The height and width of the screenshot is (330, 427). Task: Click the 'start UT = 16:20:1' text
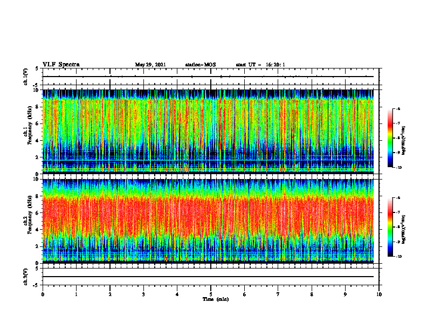260,65
